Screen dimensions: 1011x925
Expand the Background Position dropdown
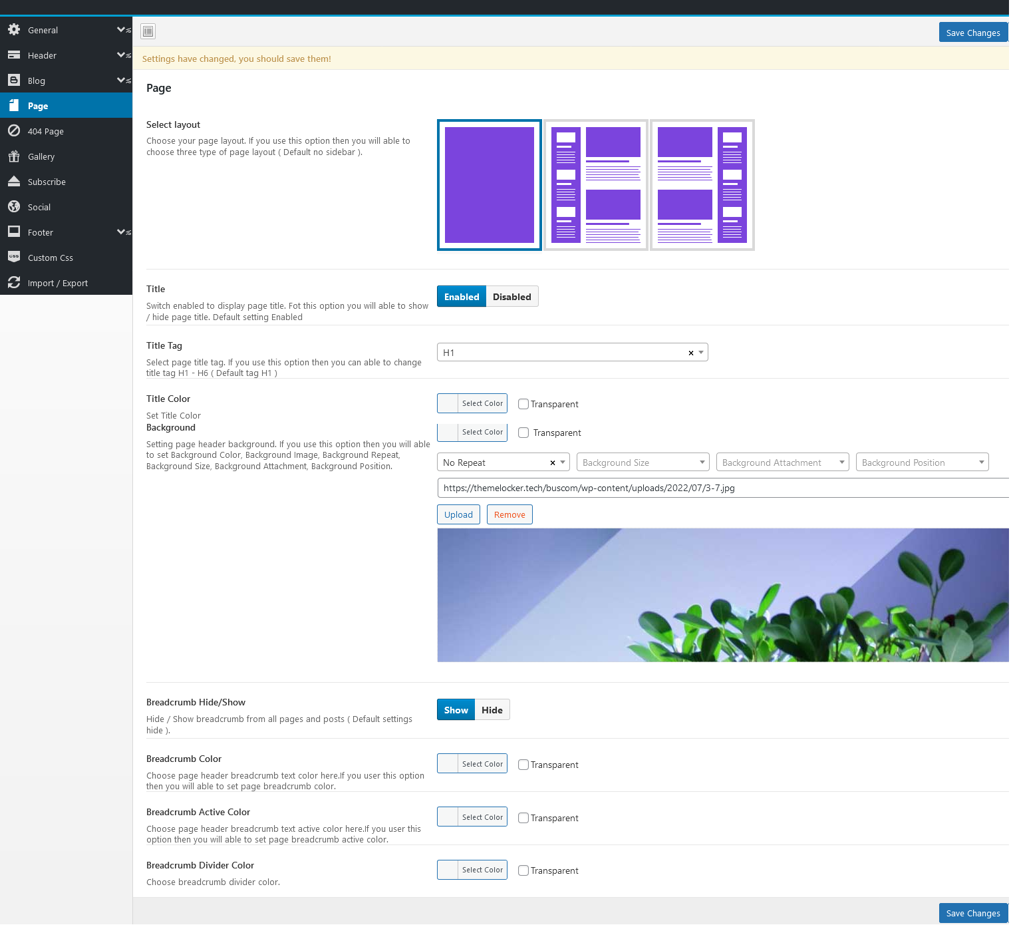(x=922, y=462)
